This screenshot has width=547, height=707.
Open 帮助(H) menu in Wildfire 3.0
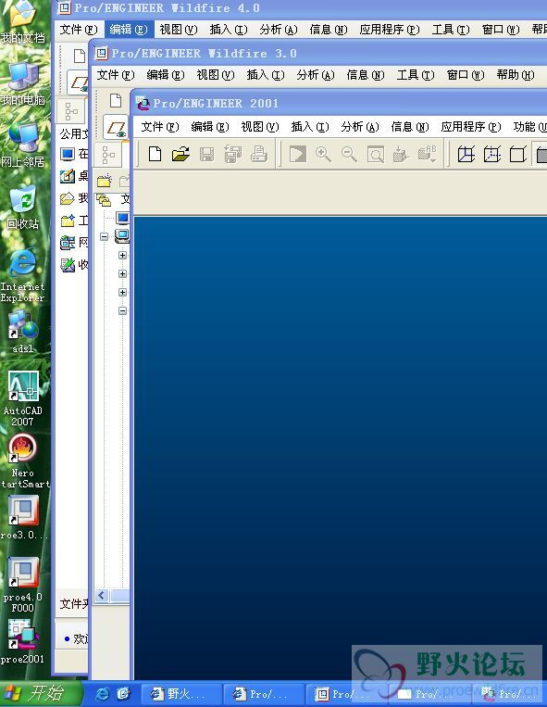516,74
